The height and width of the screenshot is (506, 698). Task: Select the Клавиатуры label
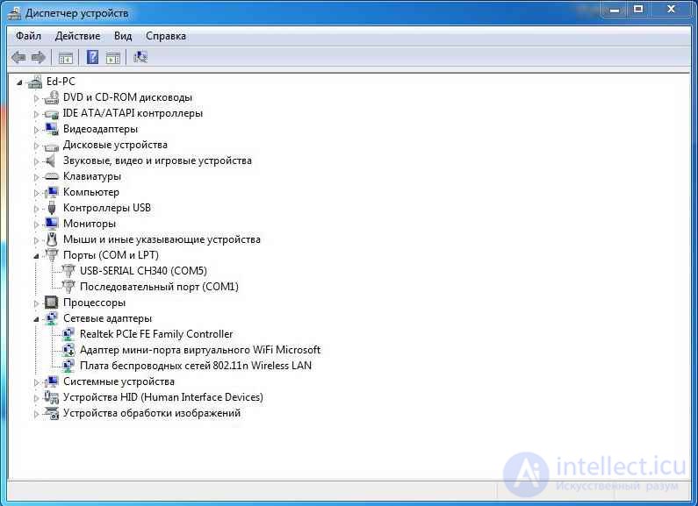pyautogui.click(x=92, y=176)
